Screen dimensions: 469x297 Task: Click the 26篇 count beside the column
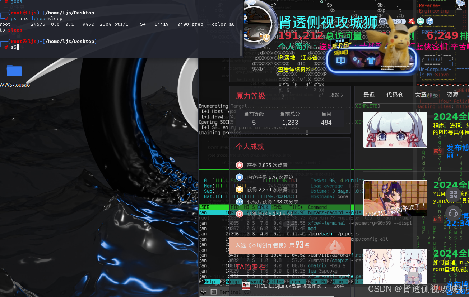pos(339,286)
